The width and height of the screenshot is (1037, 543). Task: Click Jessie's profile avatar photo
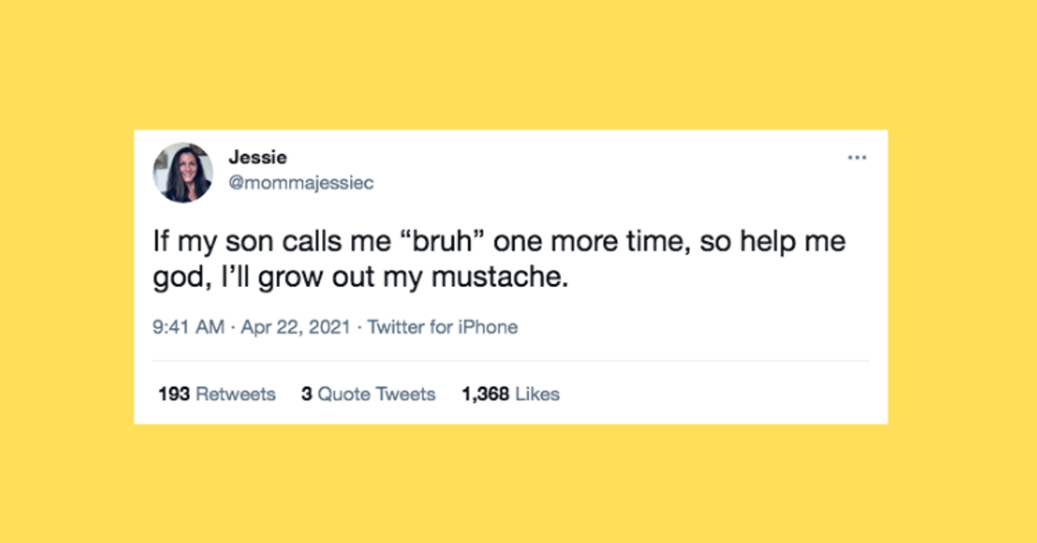point(183,173)
